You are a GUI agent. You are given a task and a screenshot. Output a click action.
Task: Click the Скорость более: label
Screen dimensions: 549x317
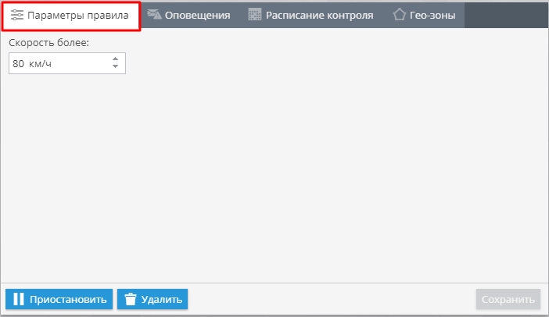(x=49, y=43)
